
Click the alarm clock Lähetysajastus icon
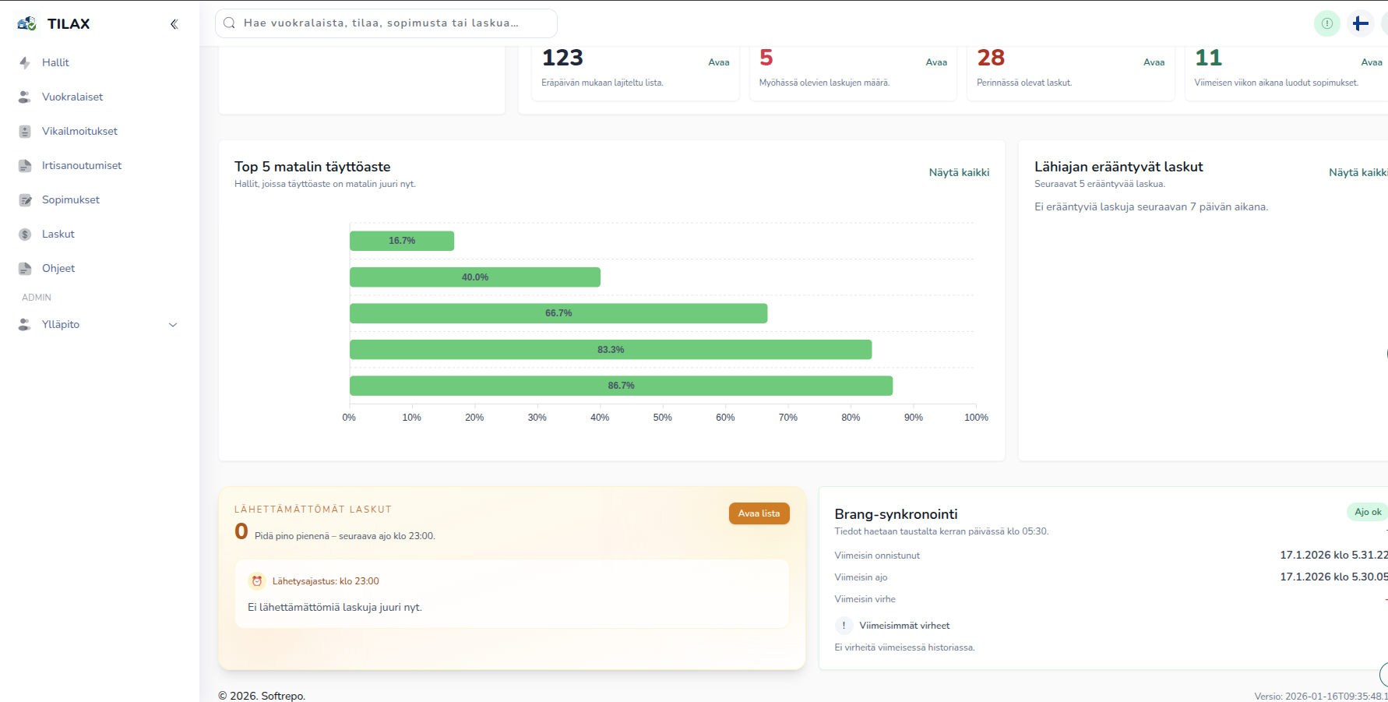tap(257, 581)
